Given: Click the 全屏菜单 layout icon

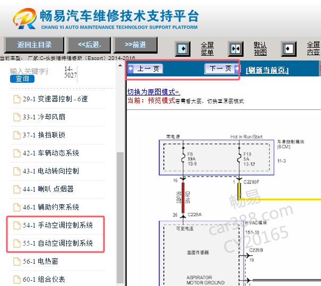Looking at the screenshot, I should (183, 49).
